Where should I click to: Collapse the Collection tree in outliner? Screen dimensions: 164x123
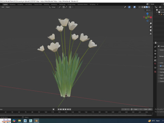click(157, 12)
